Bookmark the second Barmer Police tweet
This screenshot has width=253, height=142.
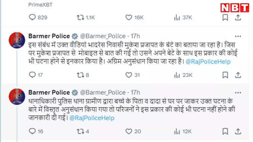click(x=225, y=131)
